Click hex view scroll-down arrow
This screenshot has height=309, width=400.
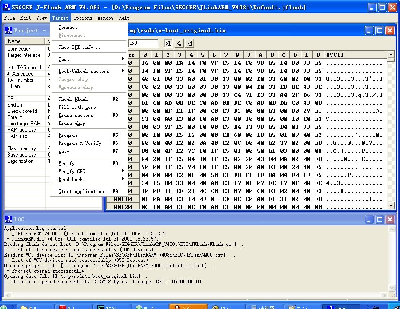tap(391, 206)
